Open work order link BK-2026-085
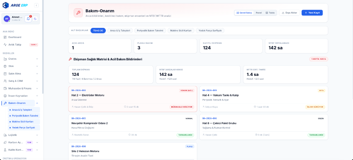 pyautogui.click(x=79, y=118)
